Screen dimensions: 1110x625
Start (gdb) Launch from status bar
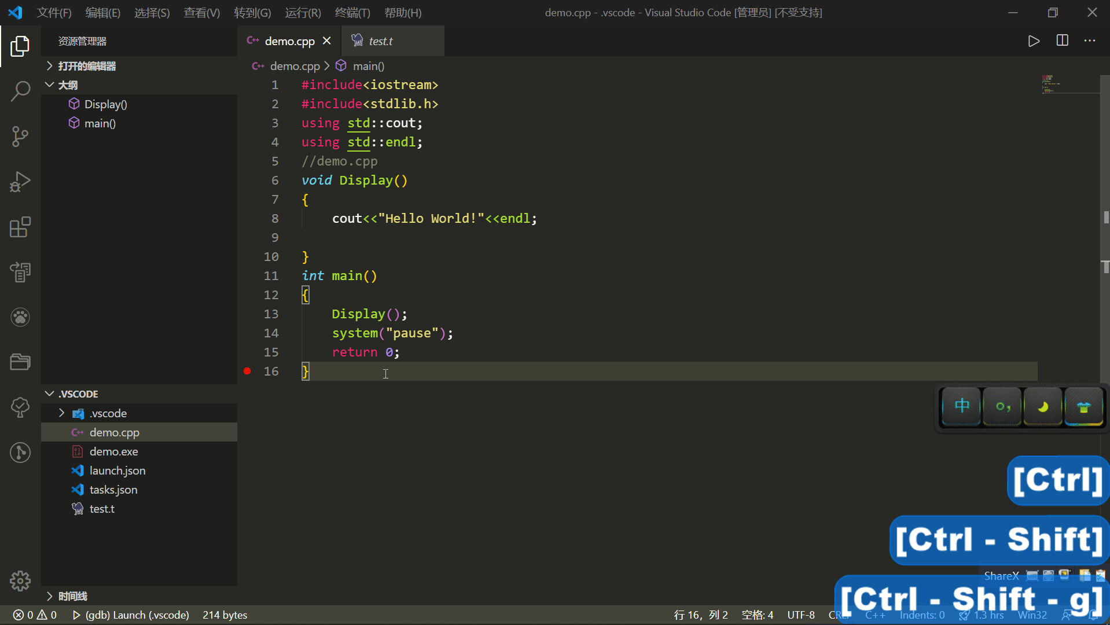point(131,615)
